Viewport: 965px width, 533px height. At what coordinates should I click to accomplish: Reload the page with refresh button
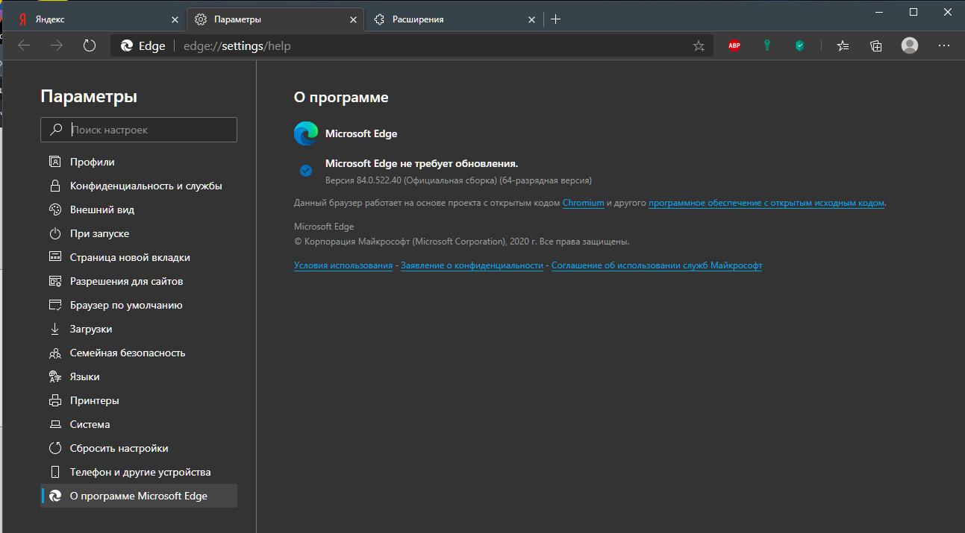[x=90, y=45]
